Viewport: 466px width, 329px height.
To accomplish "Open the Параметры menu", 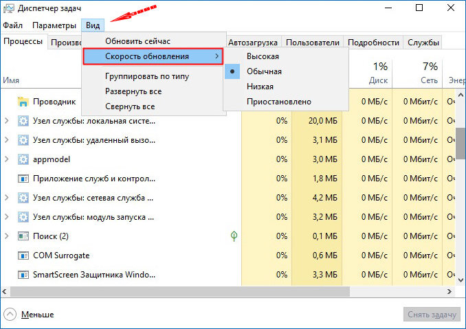I will 54,25.
